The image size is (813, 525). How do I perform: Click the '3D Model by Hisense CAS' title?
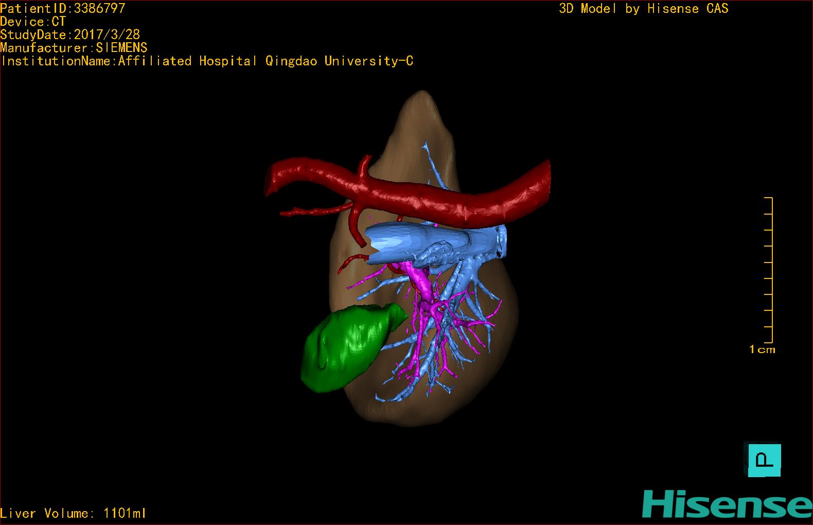644,9
